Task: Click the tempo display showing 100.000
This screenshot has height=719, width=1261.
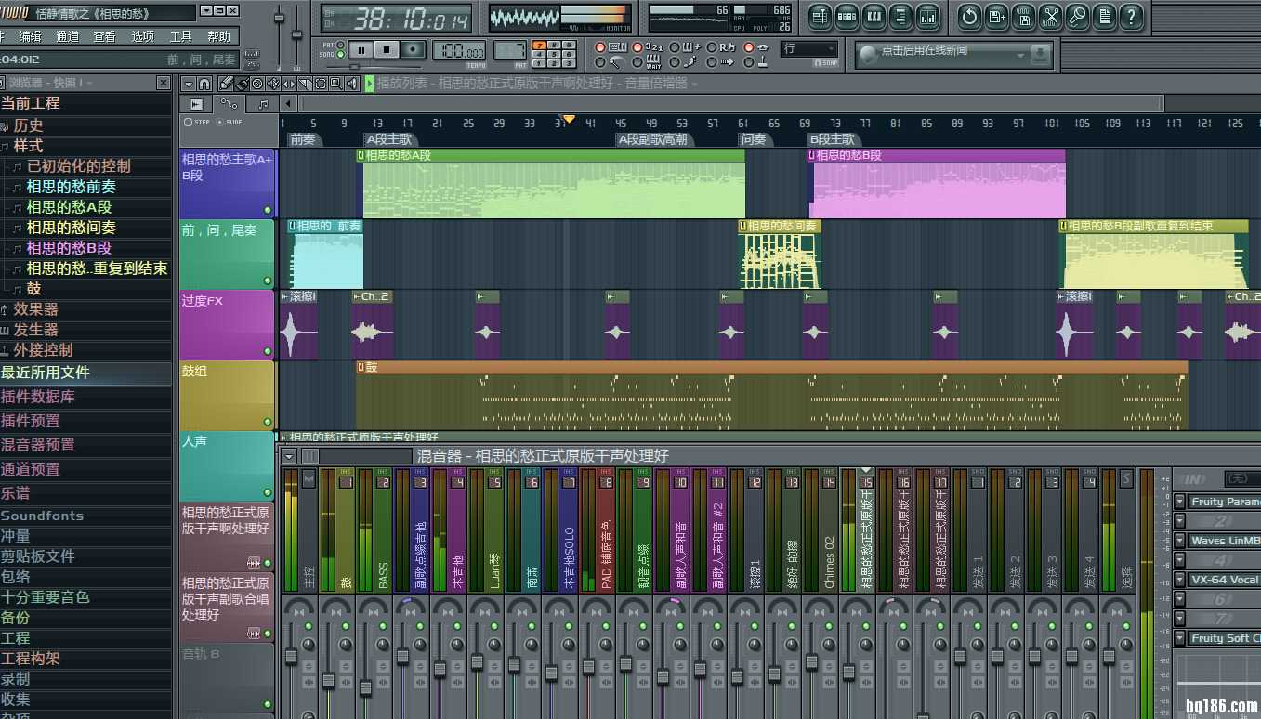Action: [x=460, y=51]
